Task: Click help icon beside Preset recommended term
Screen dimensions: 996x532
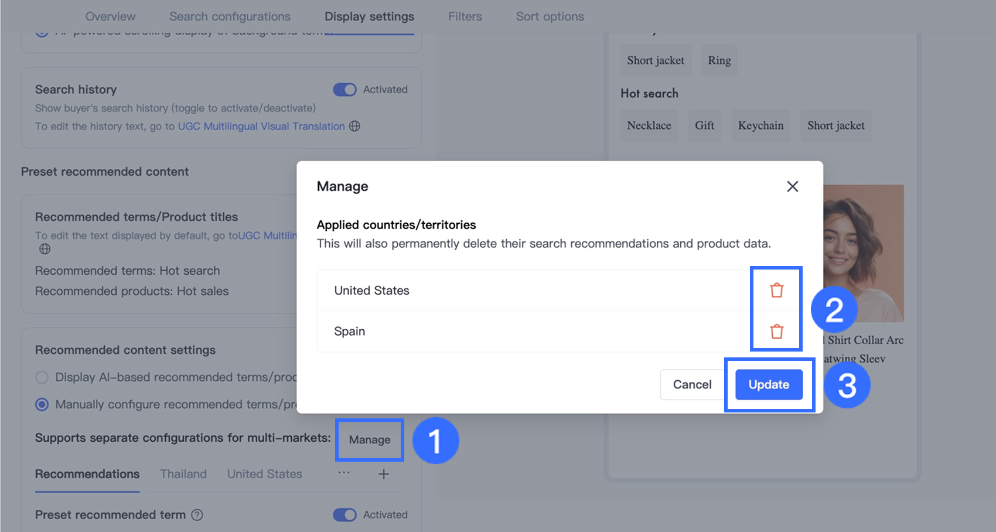Action: 197,515
